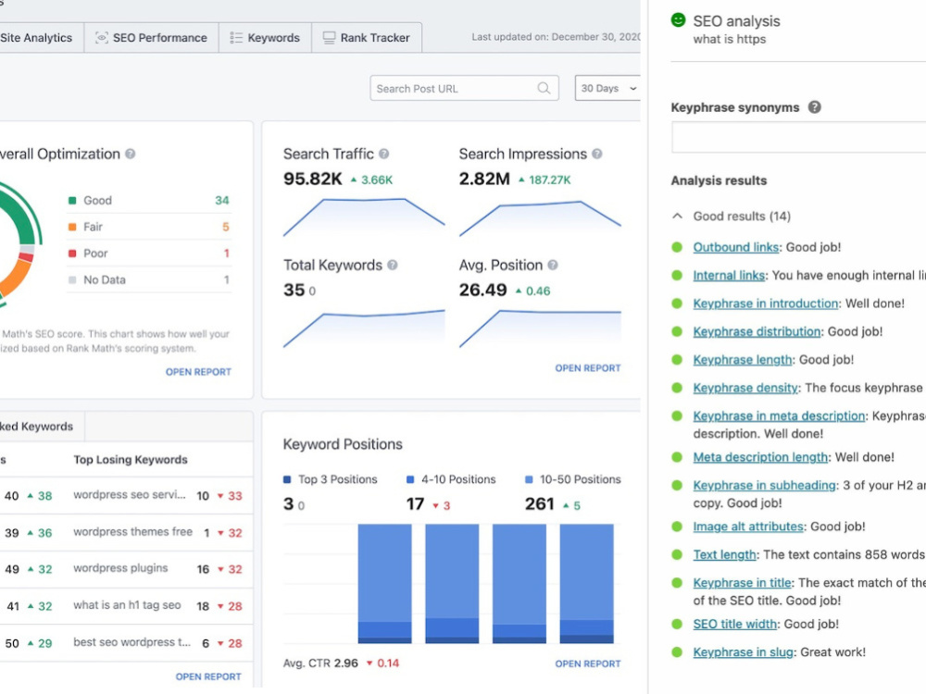926x694 pixels.
Task: Click the 26.49 average position value
Action: tap(483, 290)
